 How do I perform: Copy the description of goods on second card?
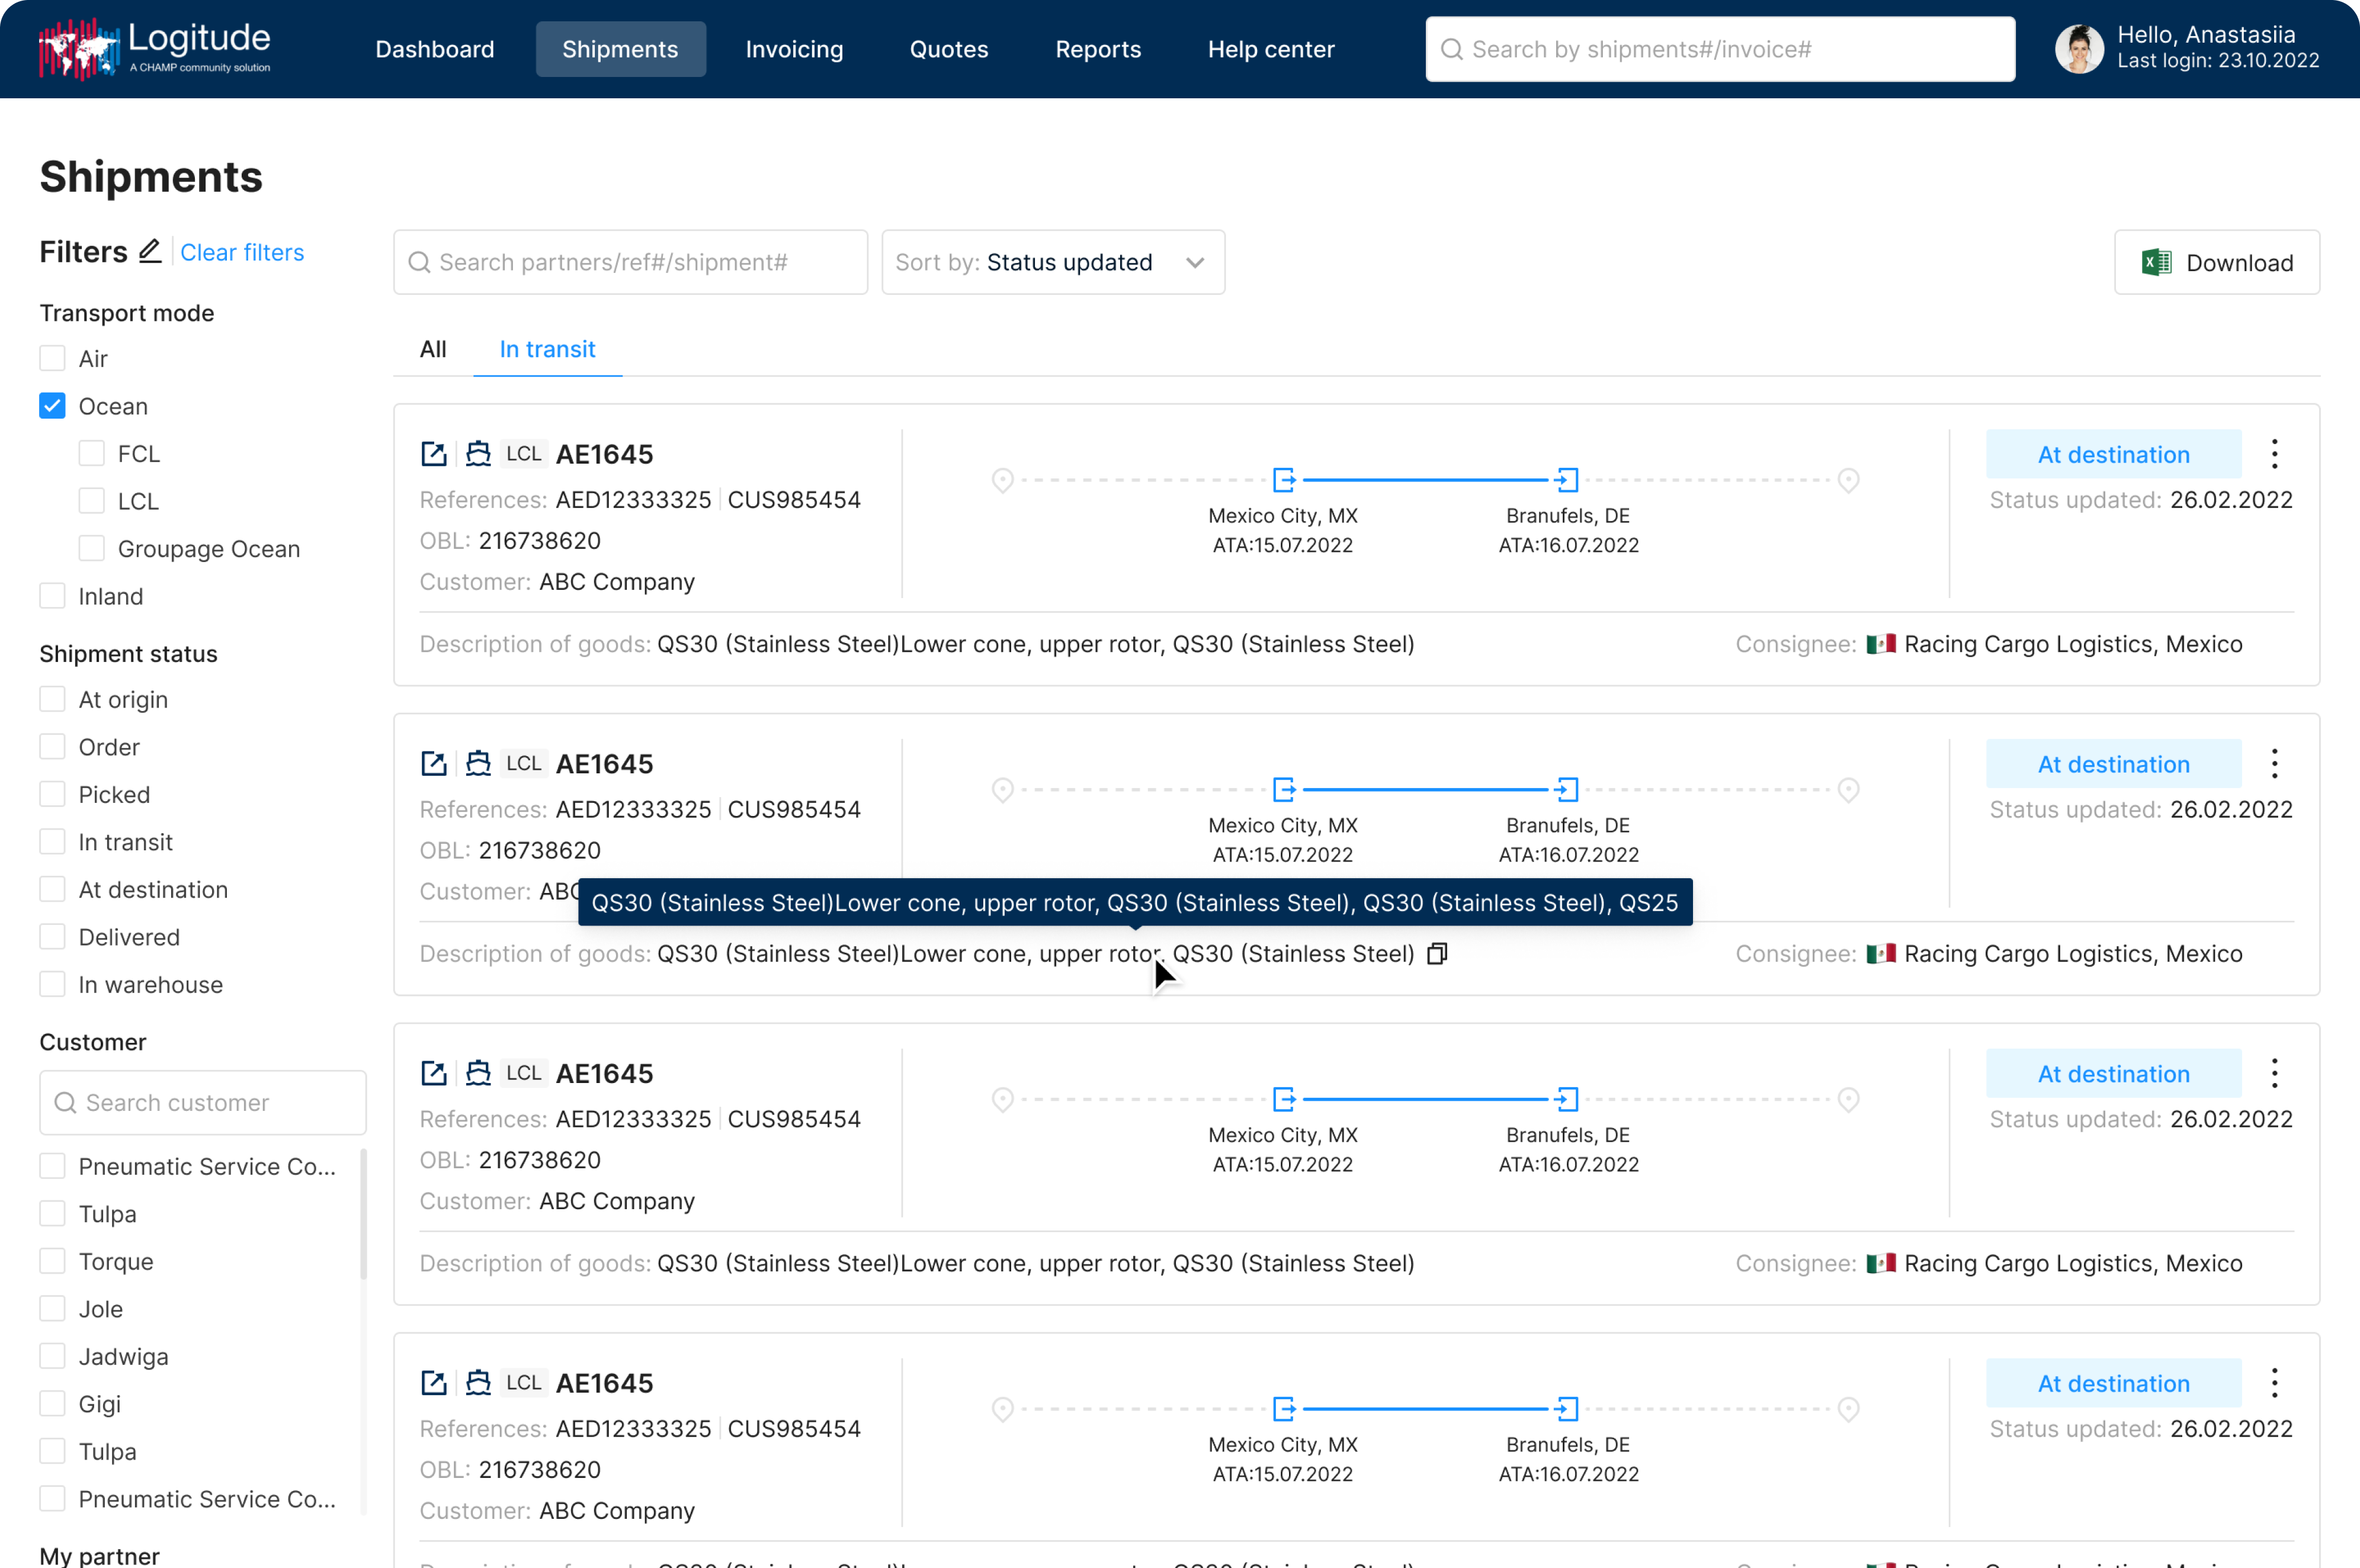pos(1436,954)
